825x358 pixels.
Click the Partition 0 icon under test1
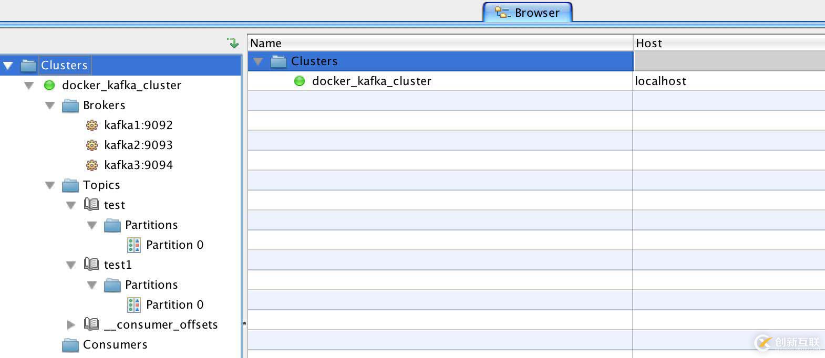click(134, 305)
